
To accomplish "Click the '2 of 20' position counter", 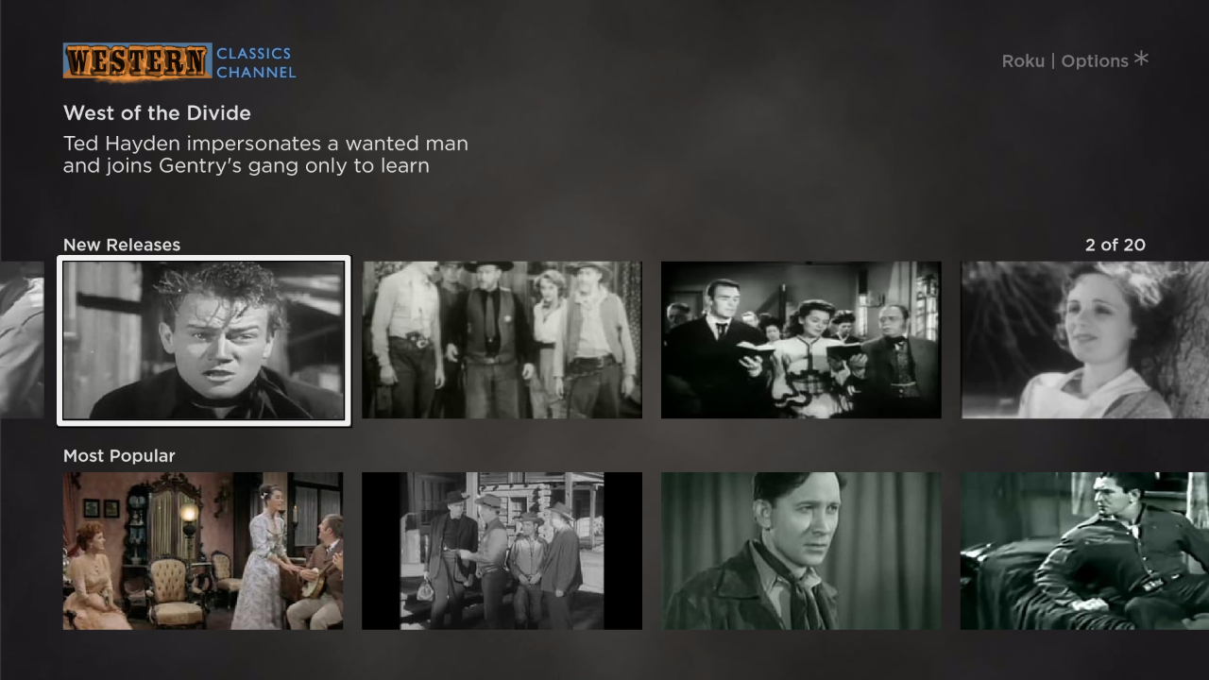I will click(1115, 245).
